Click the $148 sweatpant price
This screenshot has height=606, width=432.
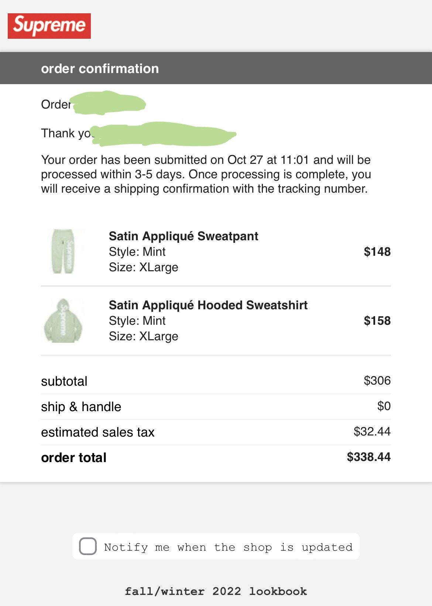pos(377,252)
